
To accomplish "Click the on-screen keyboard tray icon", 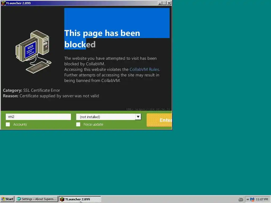I will click(241, 199).
